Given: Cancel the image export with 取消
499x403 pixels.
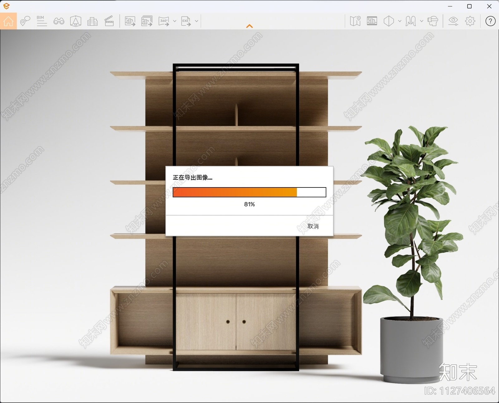Looking at the screenshot, I should [x=313, y=226].
